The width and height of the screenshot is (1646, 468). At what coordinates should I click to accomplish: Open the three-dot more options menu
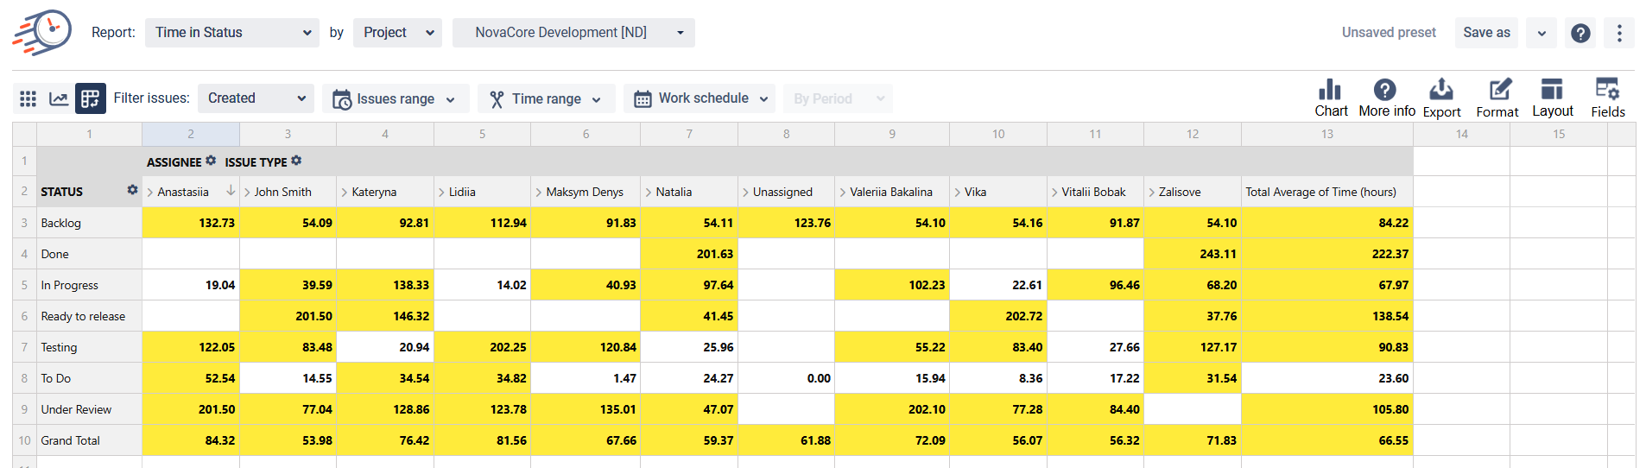tap(1619, 33)
